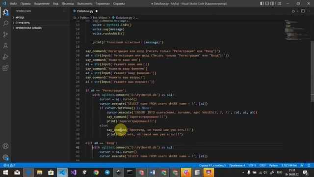Screen dimensions: 314x177
Task: Click the code minimap preview
Action: tap(297, 30)
